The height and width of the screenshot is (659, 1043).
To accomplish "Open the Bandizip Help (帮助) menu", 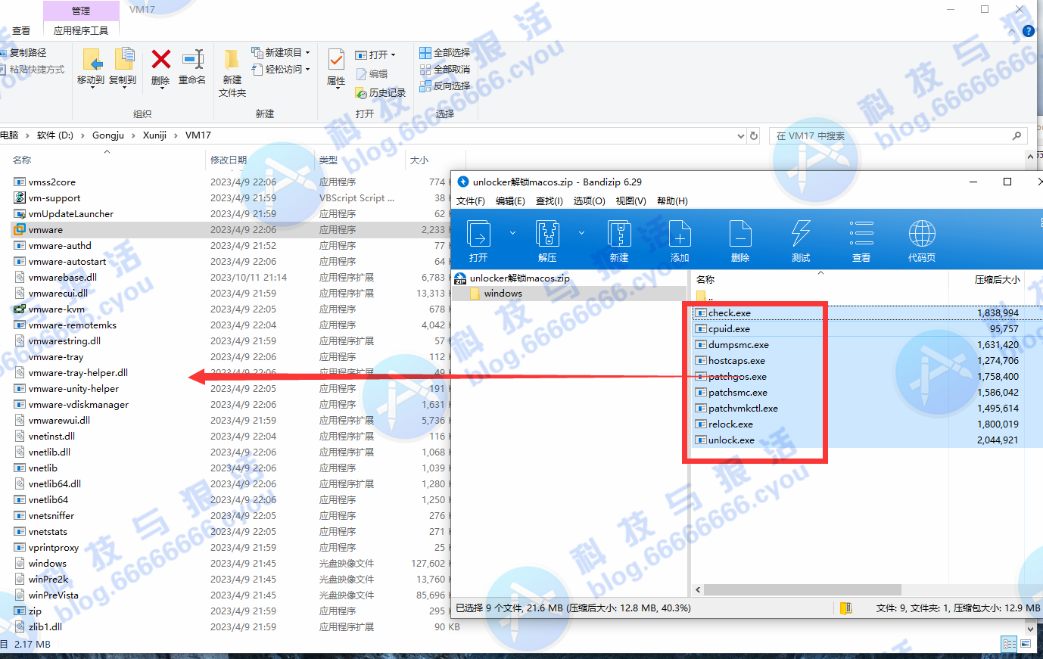I will coord(672,200).
